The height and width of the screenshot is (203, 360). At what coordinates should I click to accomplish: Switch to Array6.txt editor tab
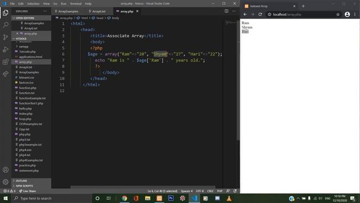click(99, 11)
